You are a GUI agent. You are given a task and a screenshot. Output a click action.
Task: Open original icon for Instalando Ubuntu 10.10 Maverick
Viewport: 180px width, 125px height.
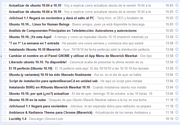[177, 49]
